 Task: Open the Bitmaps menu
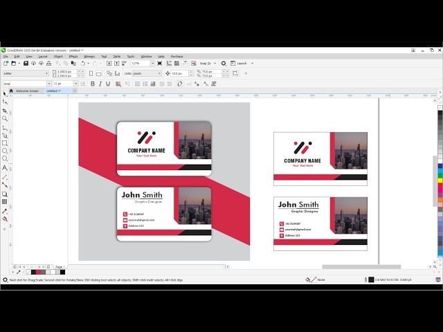[89, 57]
